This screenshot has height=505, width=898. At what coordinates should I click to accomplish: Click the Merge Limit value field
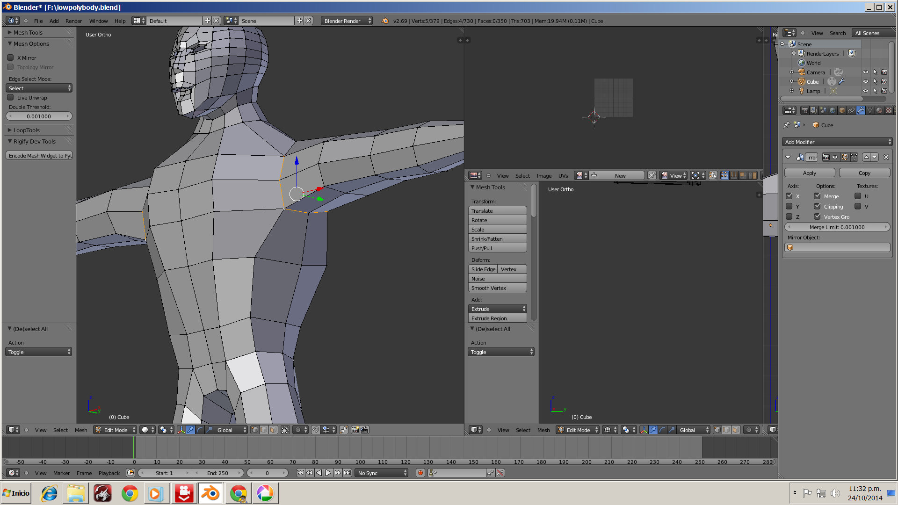(x=837, y=227)
